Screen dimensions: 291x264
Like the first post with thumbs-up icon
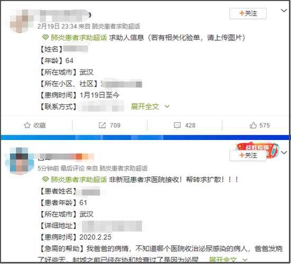pyautogui.click(x=253, y=125)
